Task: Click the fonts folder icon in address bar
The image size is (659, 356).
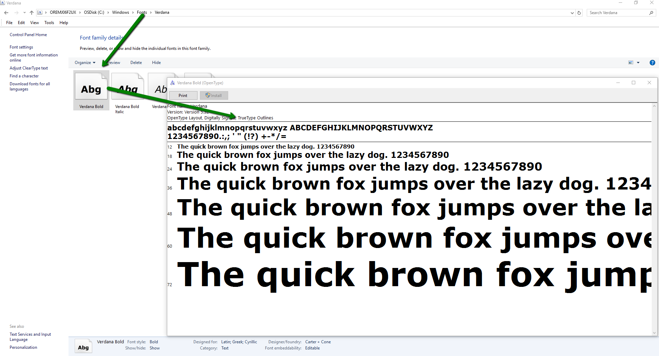Action: pos(40,12)
